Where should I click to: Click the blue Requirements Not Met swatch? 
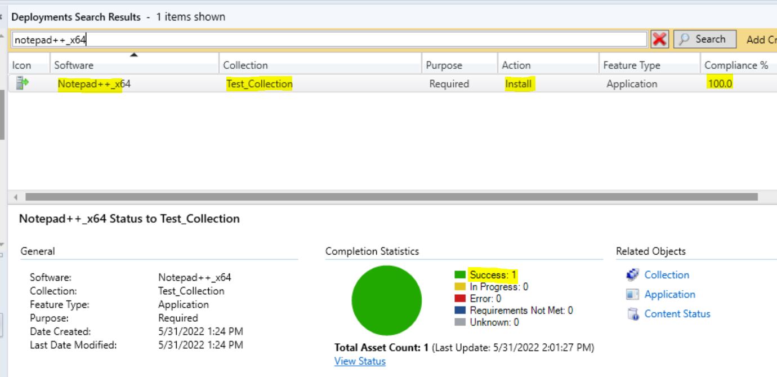pos(460,311)
